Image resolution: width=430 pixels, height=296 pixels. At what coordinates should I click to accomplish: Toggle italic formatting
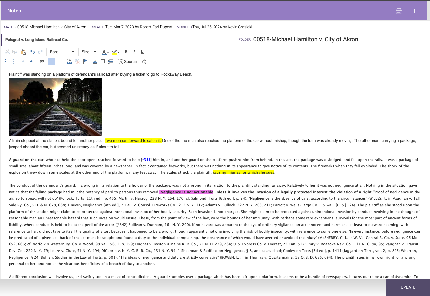tap(134, 52)
